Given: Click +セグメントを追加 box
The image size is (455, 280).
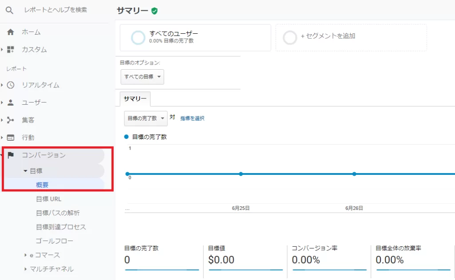Looking at the screenshot, I should coord(351,38).
